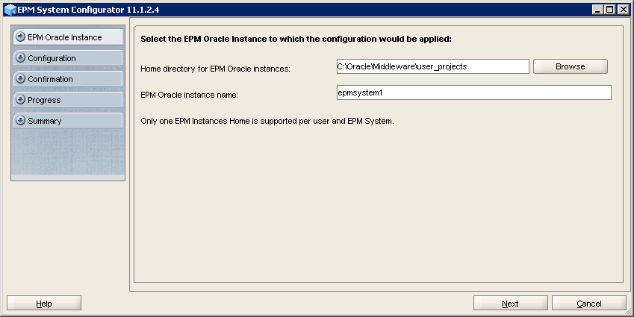
Task: Click the EPM Oracle instance name field
Action: (473, 92)
